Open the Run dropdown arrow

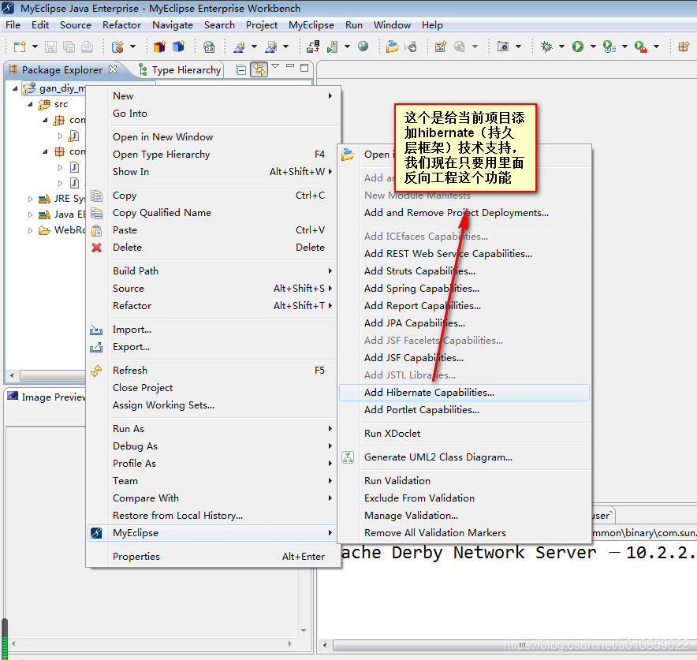(593, 47)
